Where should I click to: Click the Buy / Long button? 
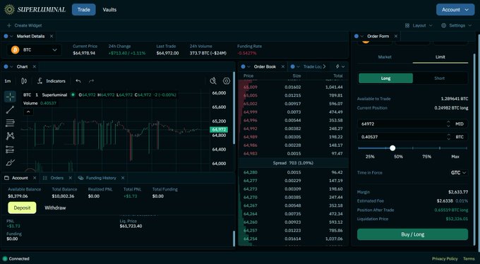tap(412, 234)
